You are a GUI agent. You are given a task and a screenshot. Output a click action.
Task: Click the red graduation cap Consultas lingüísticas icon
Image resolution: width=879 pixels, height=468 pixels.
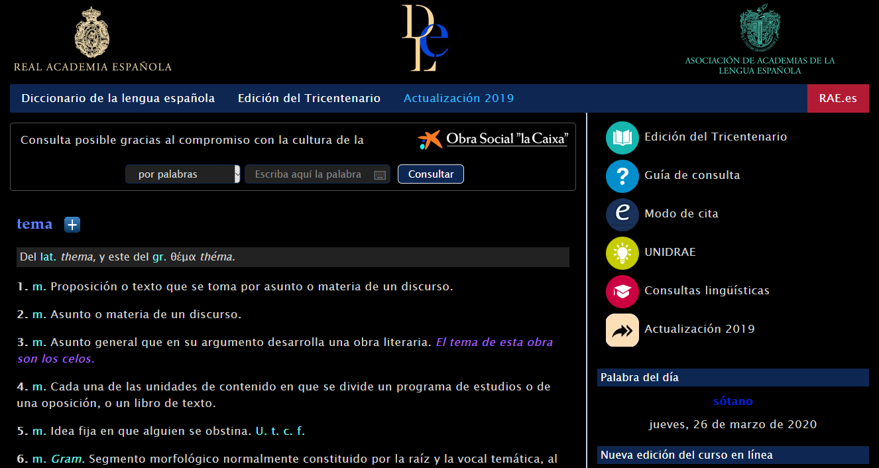pyautogui.click(x=622, y=291)
